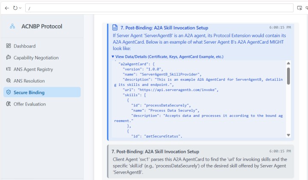The height and width of the screenshot is (180, 308).
Task: Open the dropdown arrow next to reload
Action: [21, 8]
